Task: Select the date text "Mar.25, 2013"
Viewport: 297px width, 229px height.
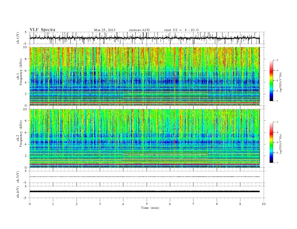Action: (105, 30)
